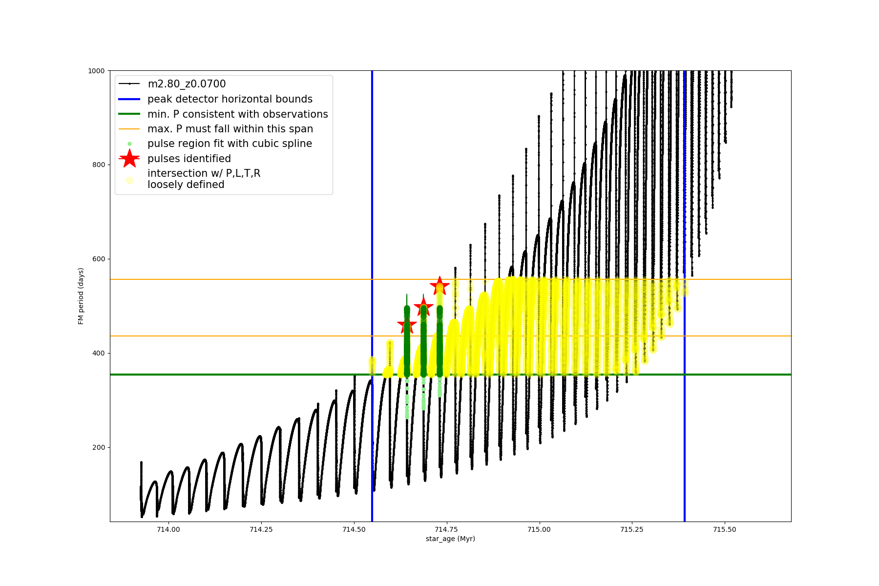
Task: Select the 'm2.80_z0.0700' legend label
Action: tap(187, 84)
